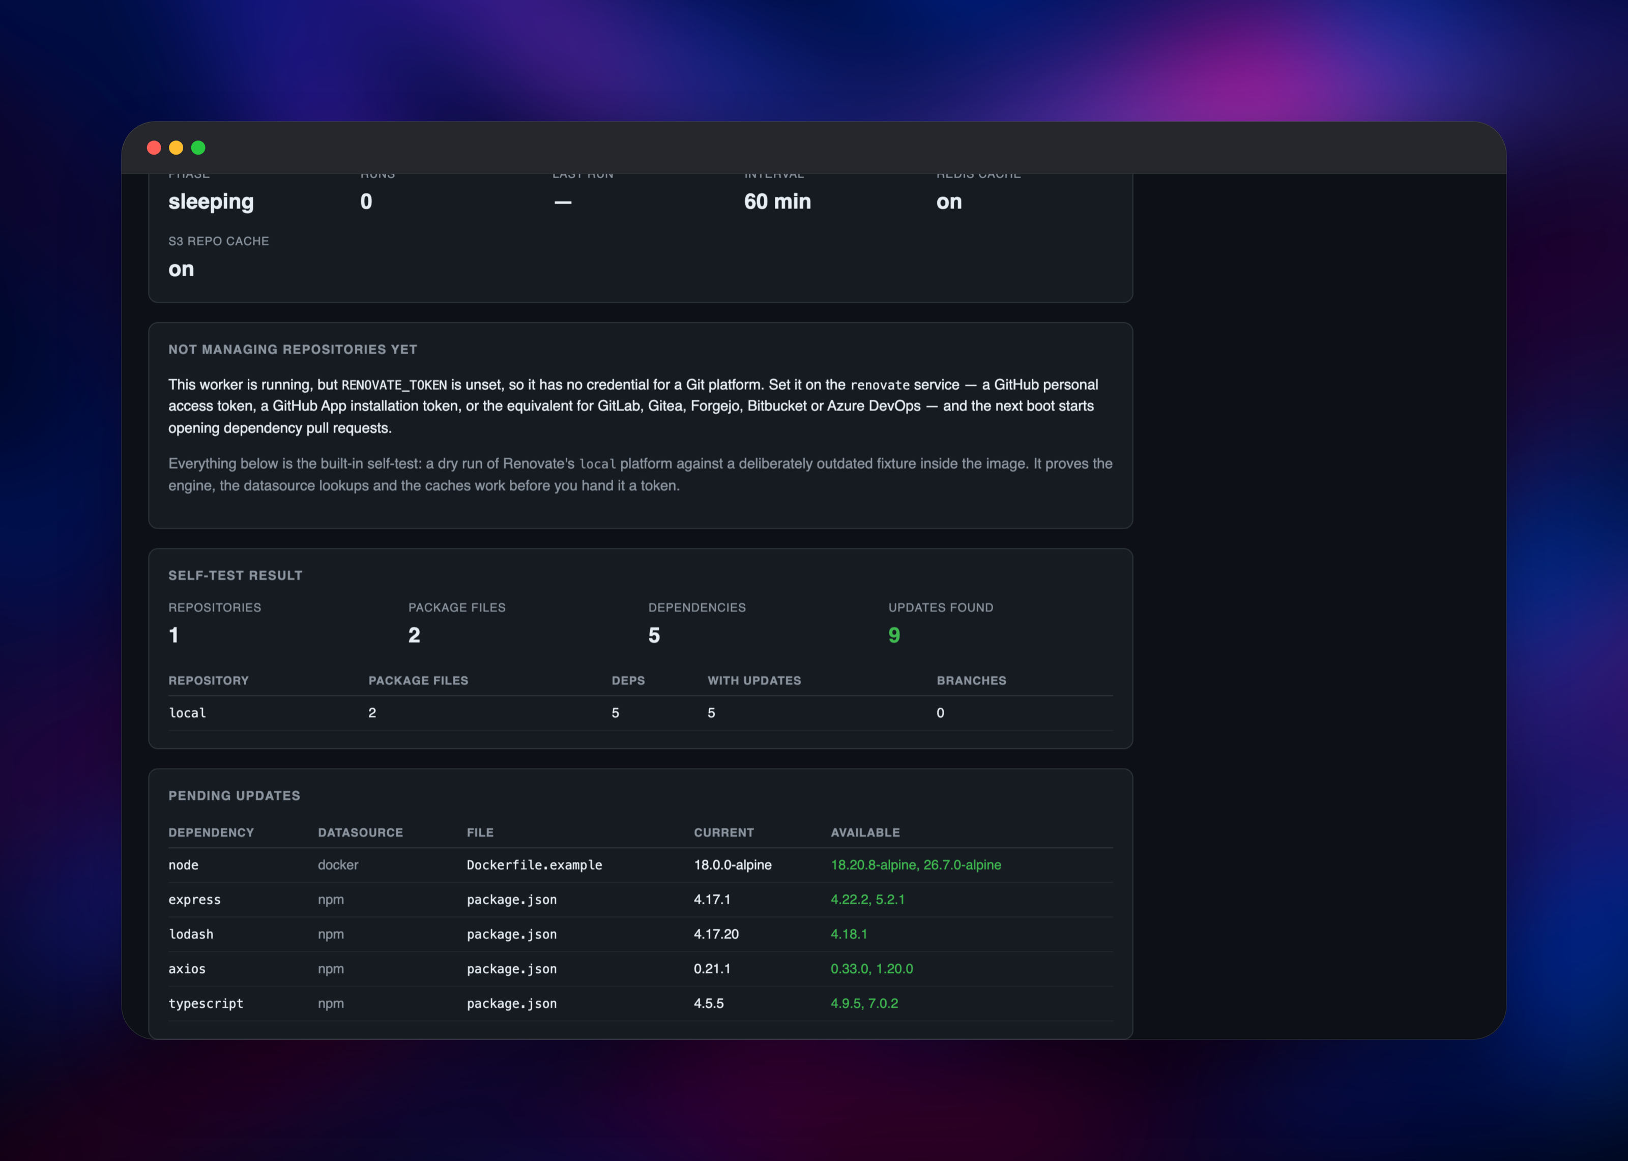The image size is (1628, 1161).
Task: Click the 'on' value under S3 Repo Cache
Action: (181, 270)
